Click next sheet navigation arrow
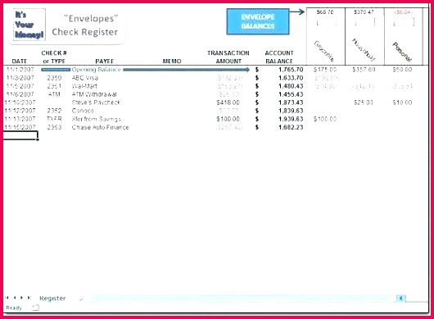 point(21,298)
